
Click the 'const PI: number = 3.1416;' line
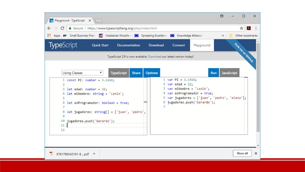click(91, 80)
